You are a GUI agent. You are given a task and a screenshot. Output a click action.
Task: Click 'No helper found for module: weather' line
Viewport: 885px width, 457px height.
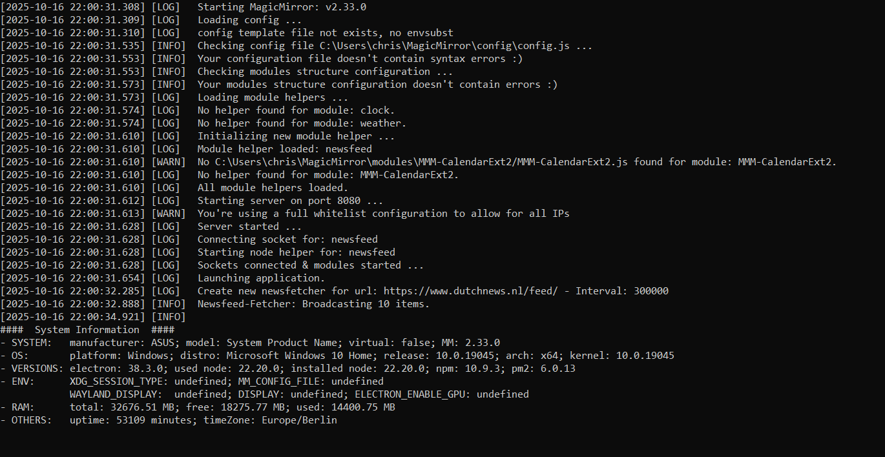[203, 123]
